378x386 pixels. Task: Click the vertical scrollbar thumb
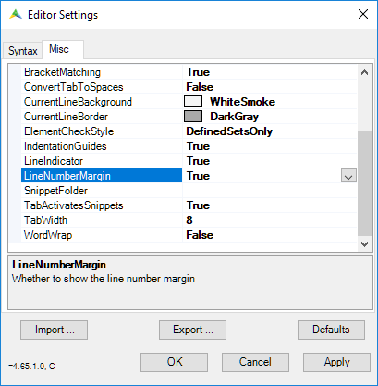[x=364, y=183]
